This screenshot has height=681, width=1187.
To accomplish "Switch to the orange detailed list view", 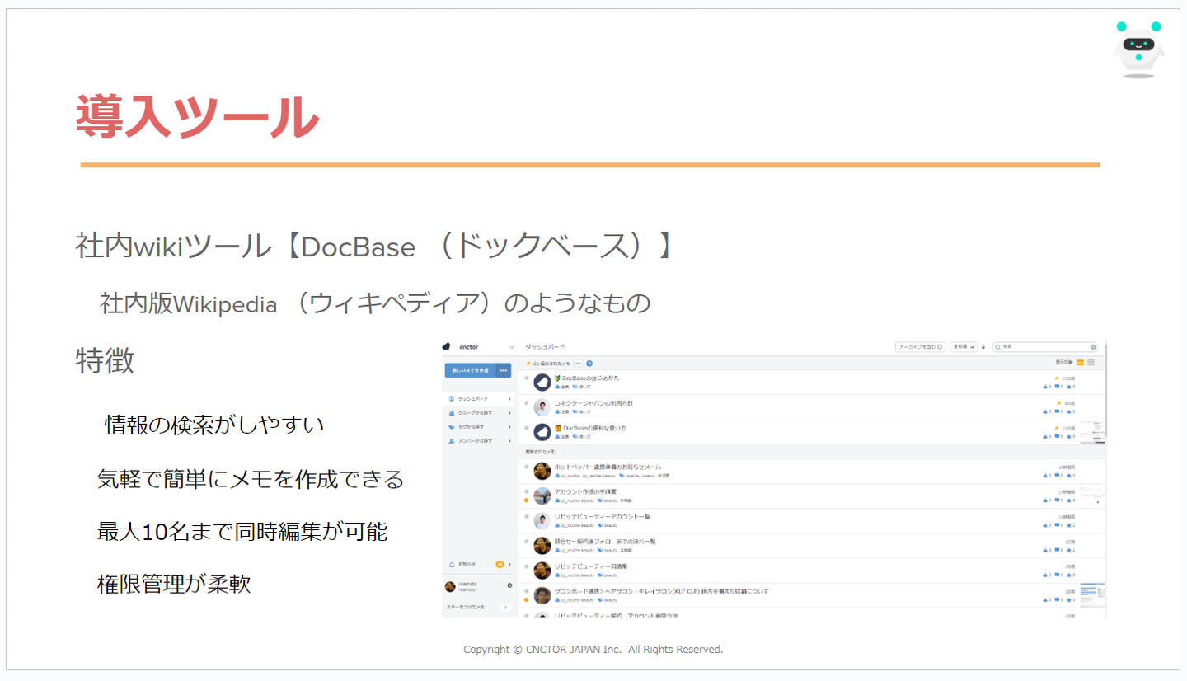I will (1080, 363).
